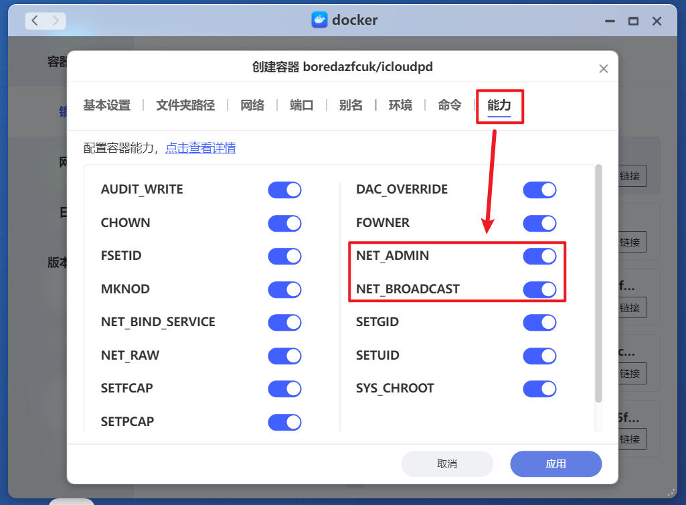Open the 网络 tab
686x505 pixels.
(252, 105)
